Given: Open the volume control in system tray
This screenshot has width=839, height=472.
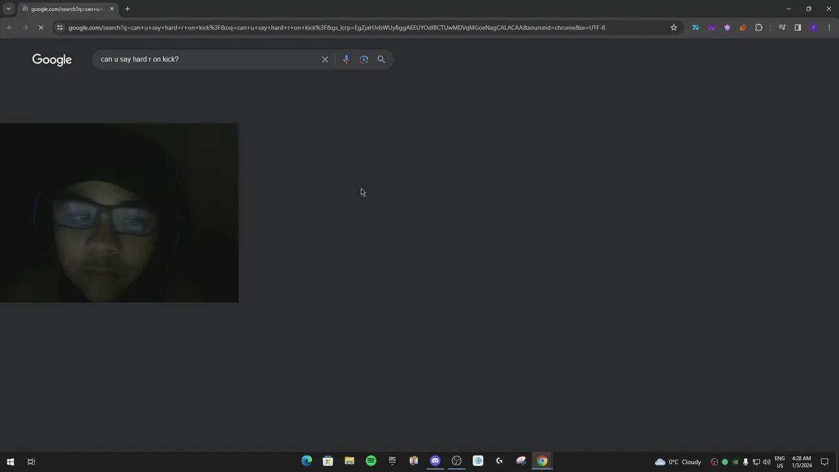Looking at the screenshot, I should 766,462.
